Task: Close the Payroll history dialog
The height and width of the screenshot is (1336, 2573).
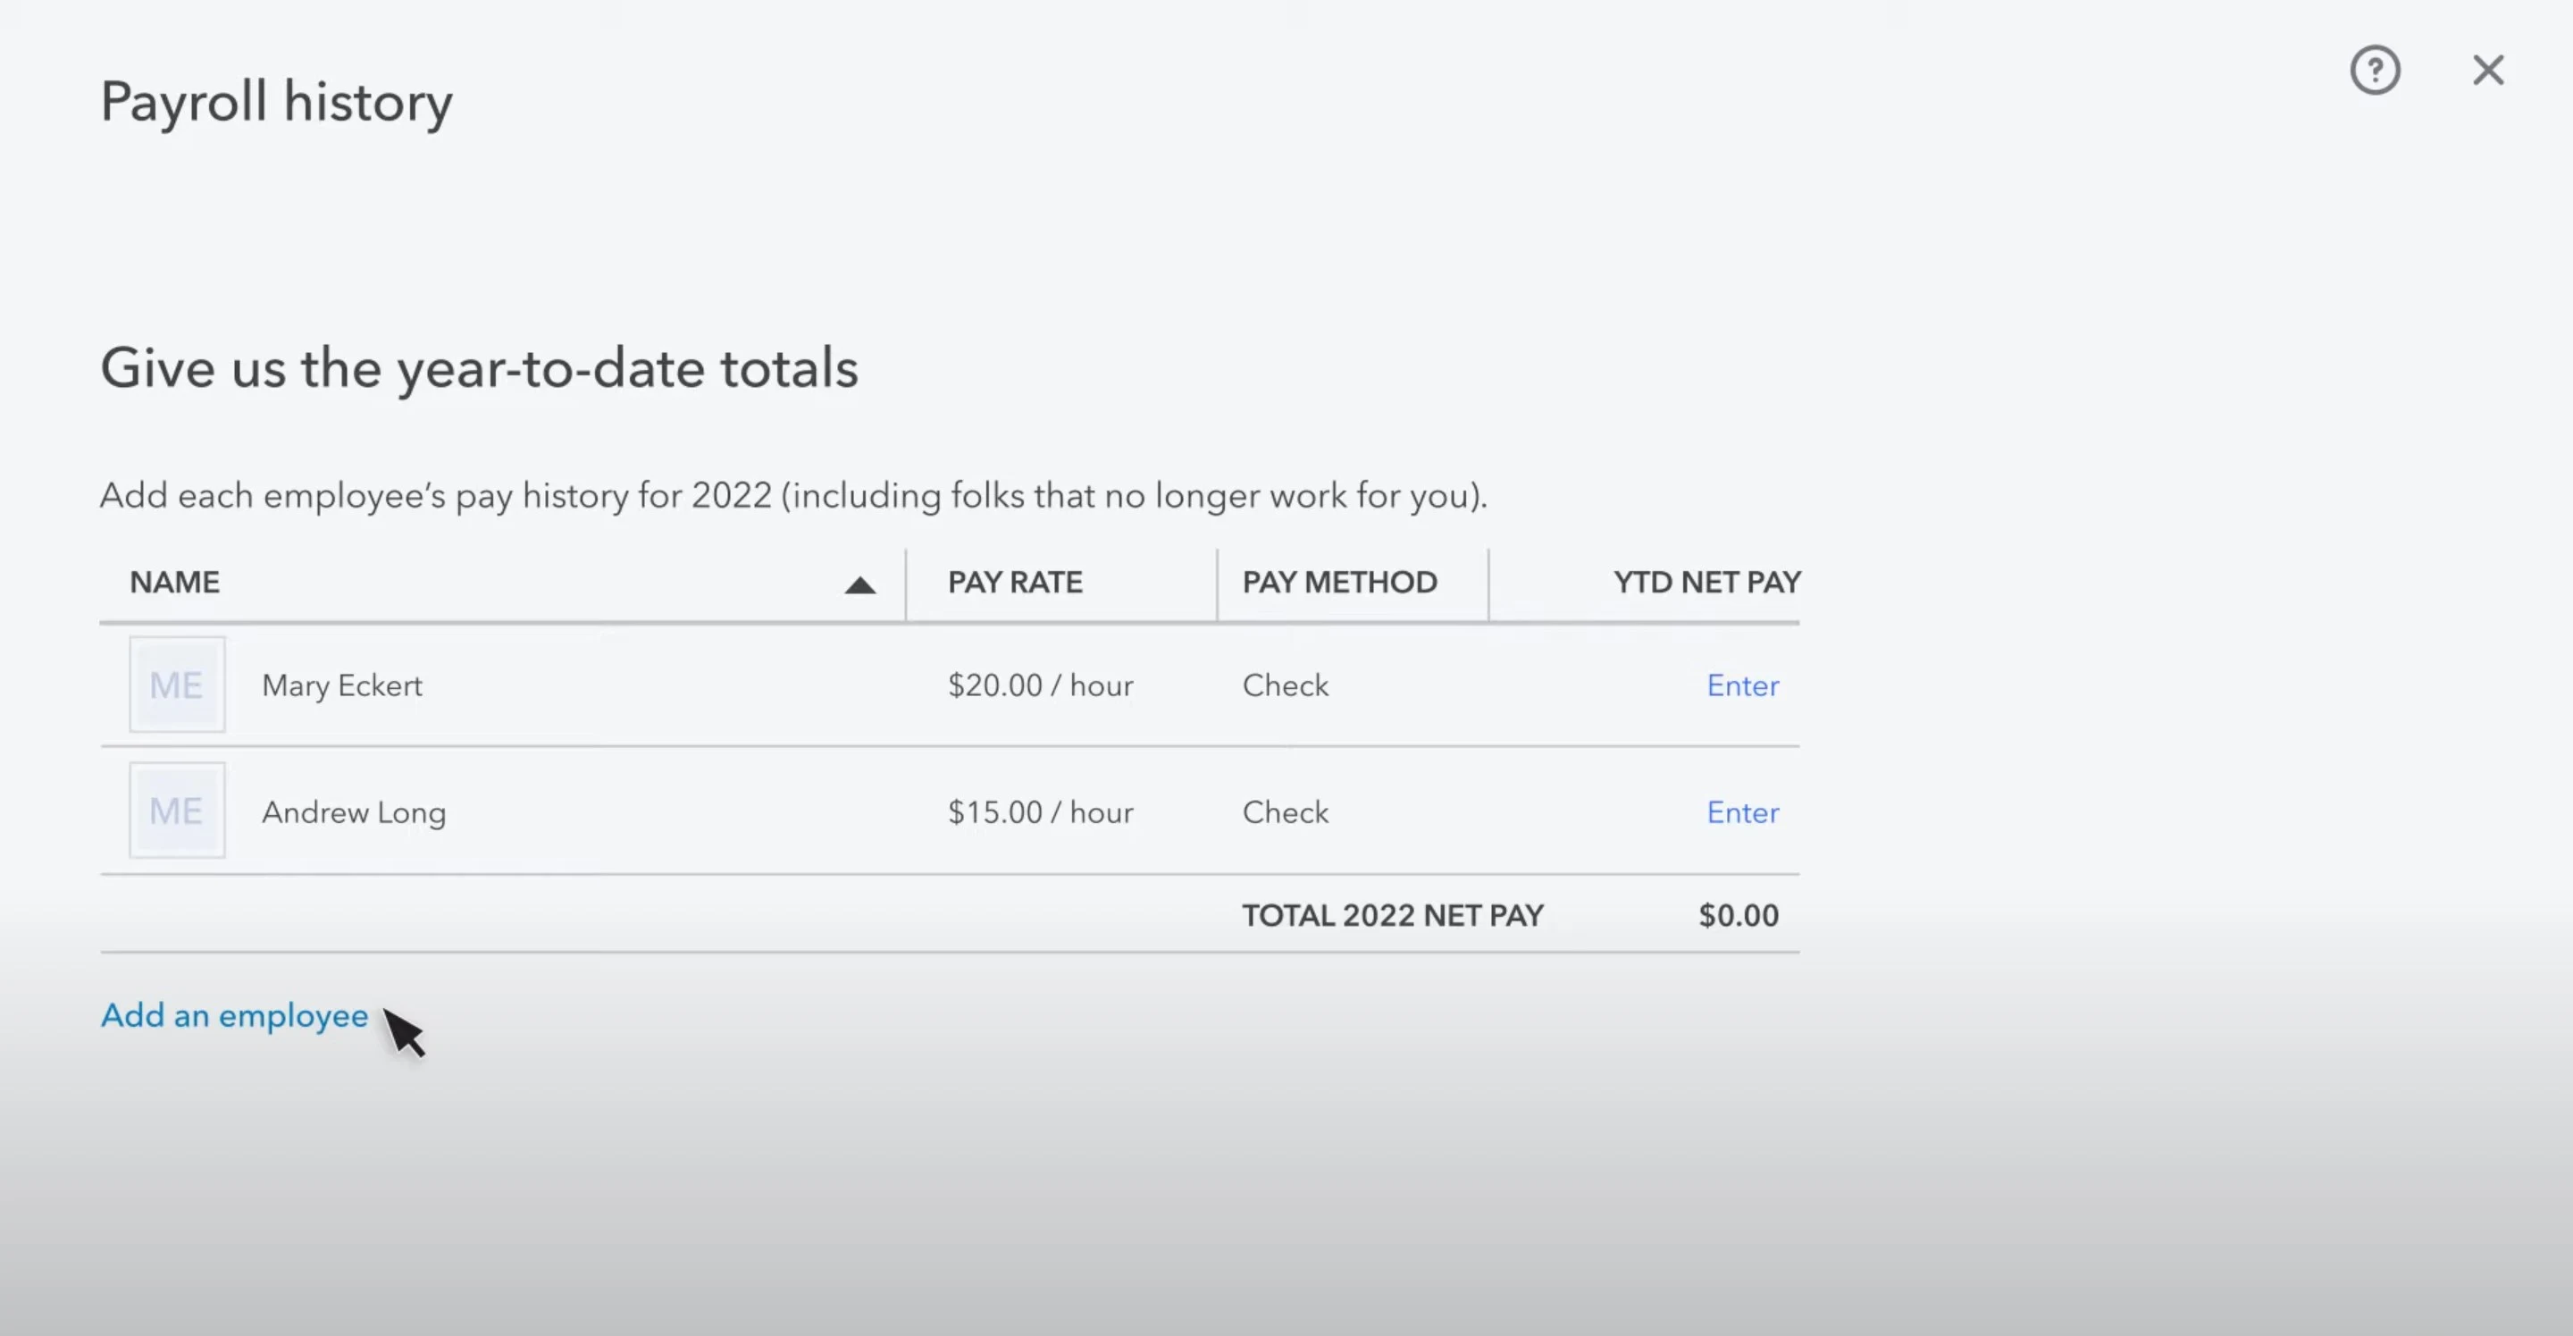Action: tap(2488, 70)
